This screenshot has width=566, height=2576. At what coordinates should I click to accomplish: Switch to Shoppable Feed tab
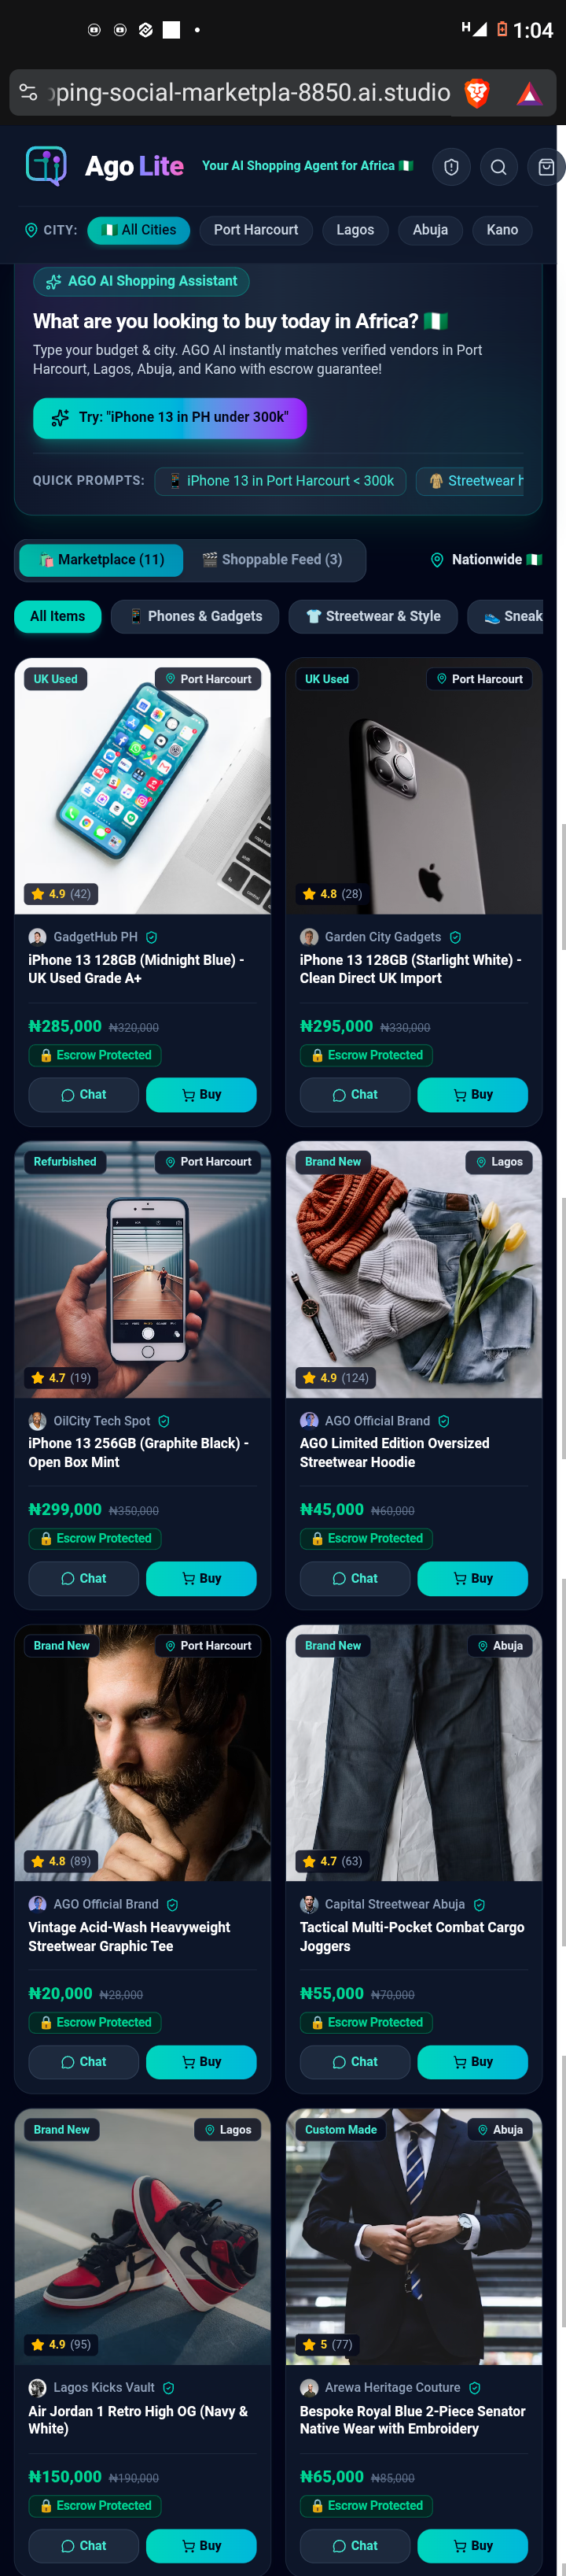coord(271,560)
